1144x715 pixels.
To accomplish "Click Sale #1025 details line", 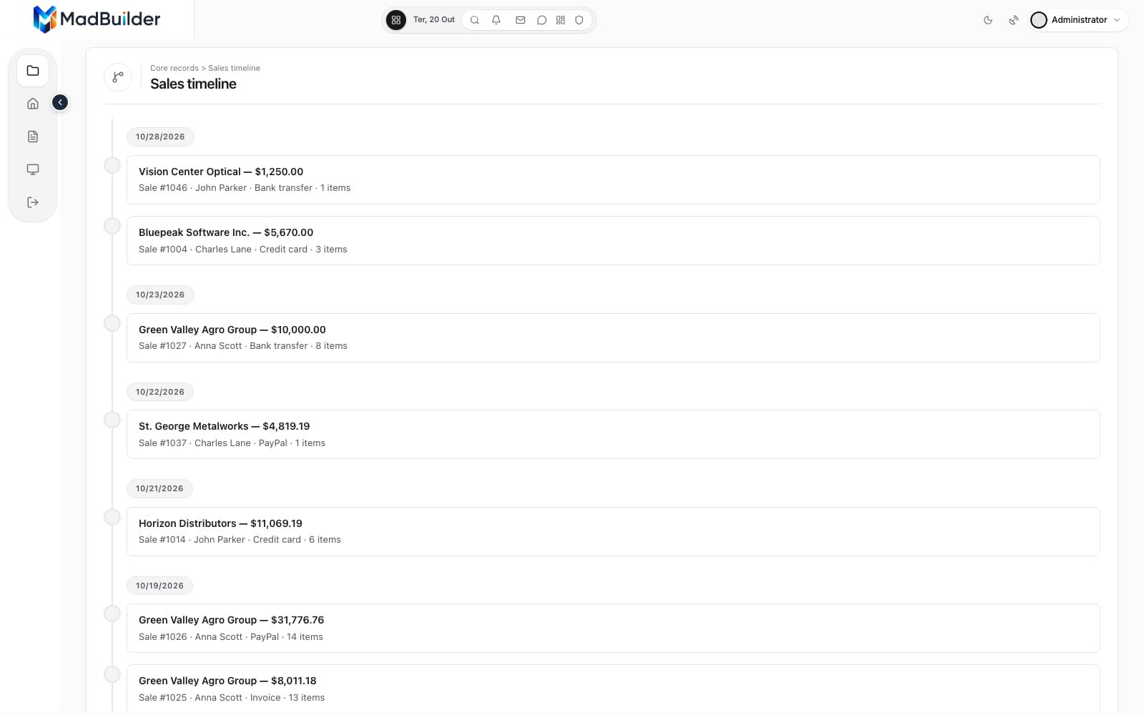I will pyautogui.click(x=232, y=698).
